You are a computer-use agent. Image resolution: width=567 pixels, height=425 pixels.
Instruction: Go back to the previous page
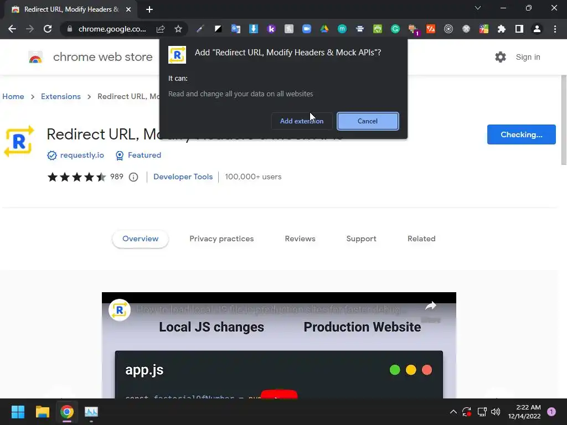coord(12,29)
